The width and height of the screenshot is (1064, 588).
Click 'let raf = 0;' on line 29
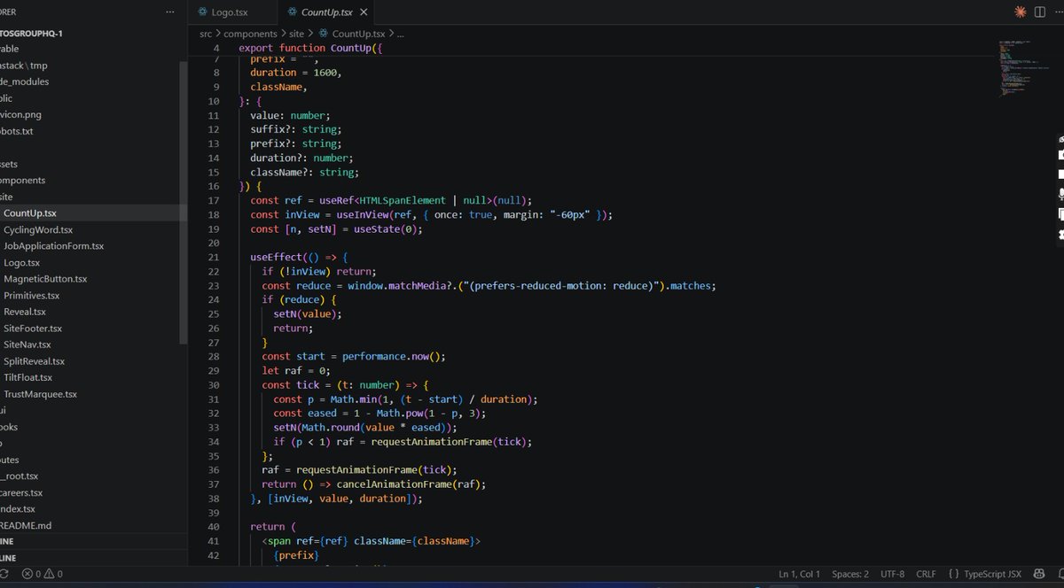295,370
